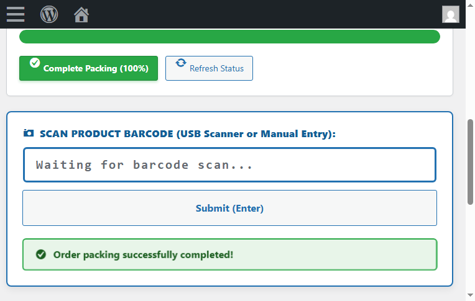Image resolution: width=475 pixels, height=301 pixels.
Task: Click Complete Packing (100%) button
Action: coord(88,68)
